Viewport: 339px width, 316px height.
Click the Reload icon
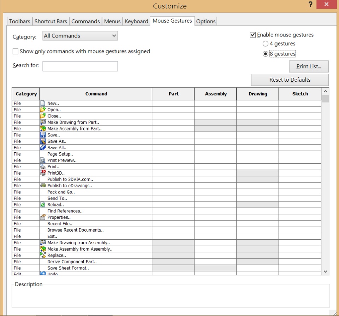[x=43, y=205]
